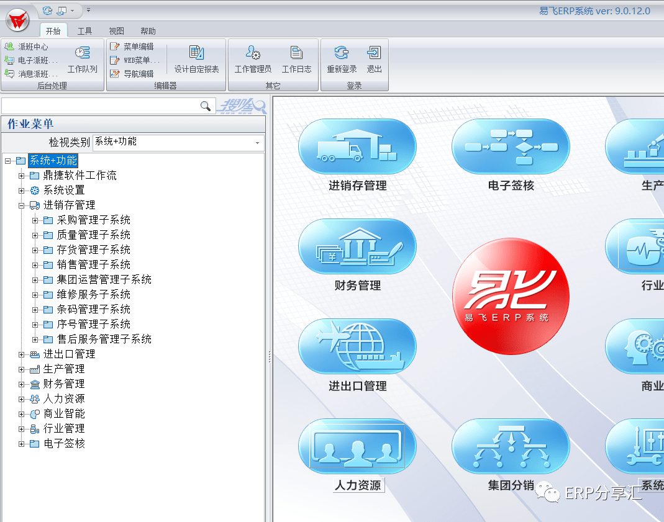Screen dimensions: 664x522
Task: Click 重新登录 refresh icon
Action: 342,53
